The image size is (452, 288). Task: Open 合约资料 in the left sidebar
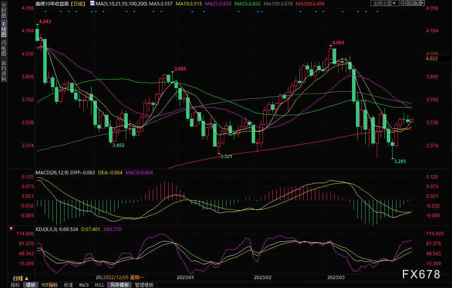click(x=3, y=71)
